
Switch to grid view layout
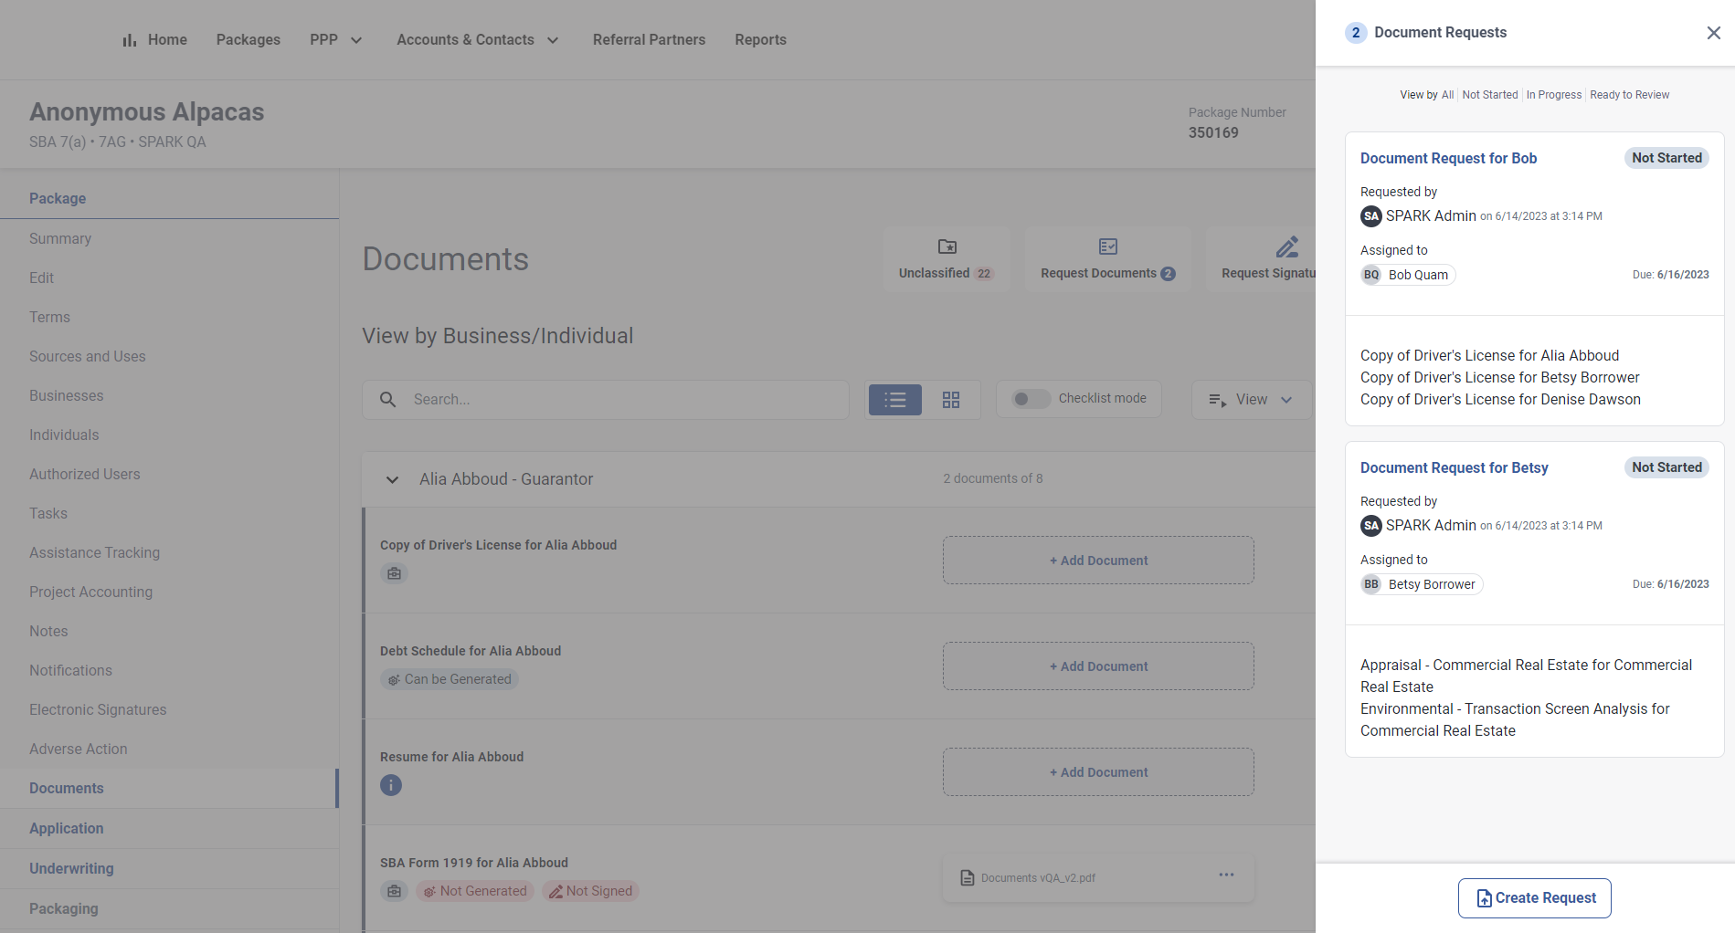[x=951, y=400]
